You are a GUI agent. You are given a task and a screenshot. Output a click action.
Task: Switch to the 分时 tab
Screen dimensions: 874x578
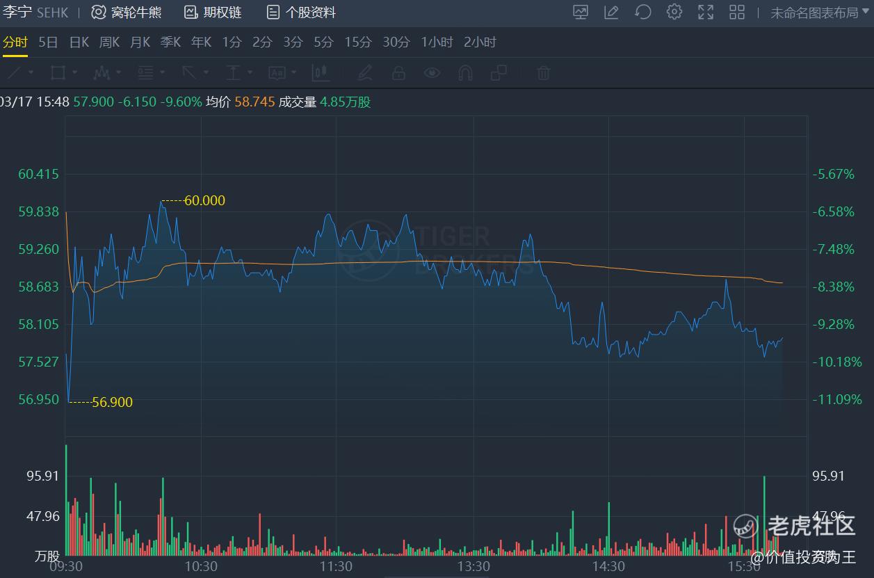15,42
